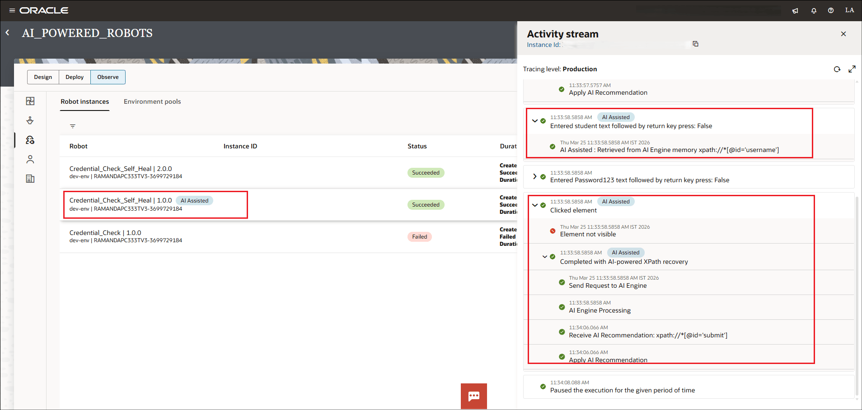The width and height of the screenshot is (862, 410).
Task: Open the Credential_Check | 1.0.0 robot row
Action: (x=288, y=237)
